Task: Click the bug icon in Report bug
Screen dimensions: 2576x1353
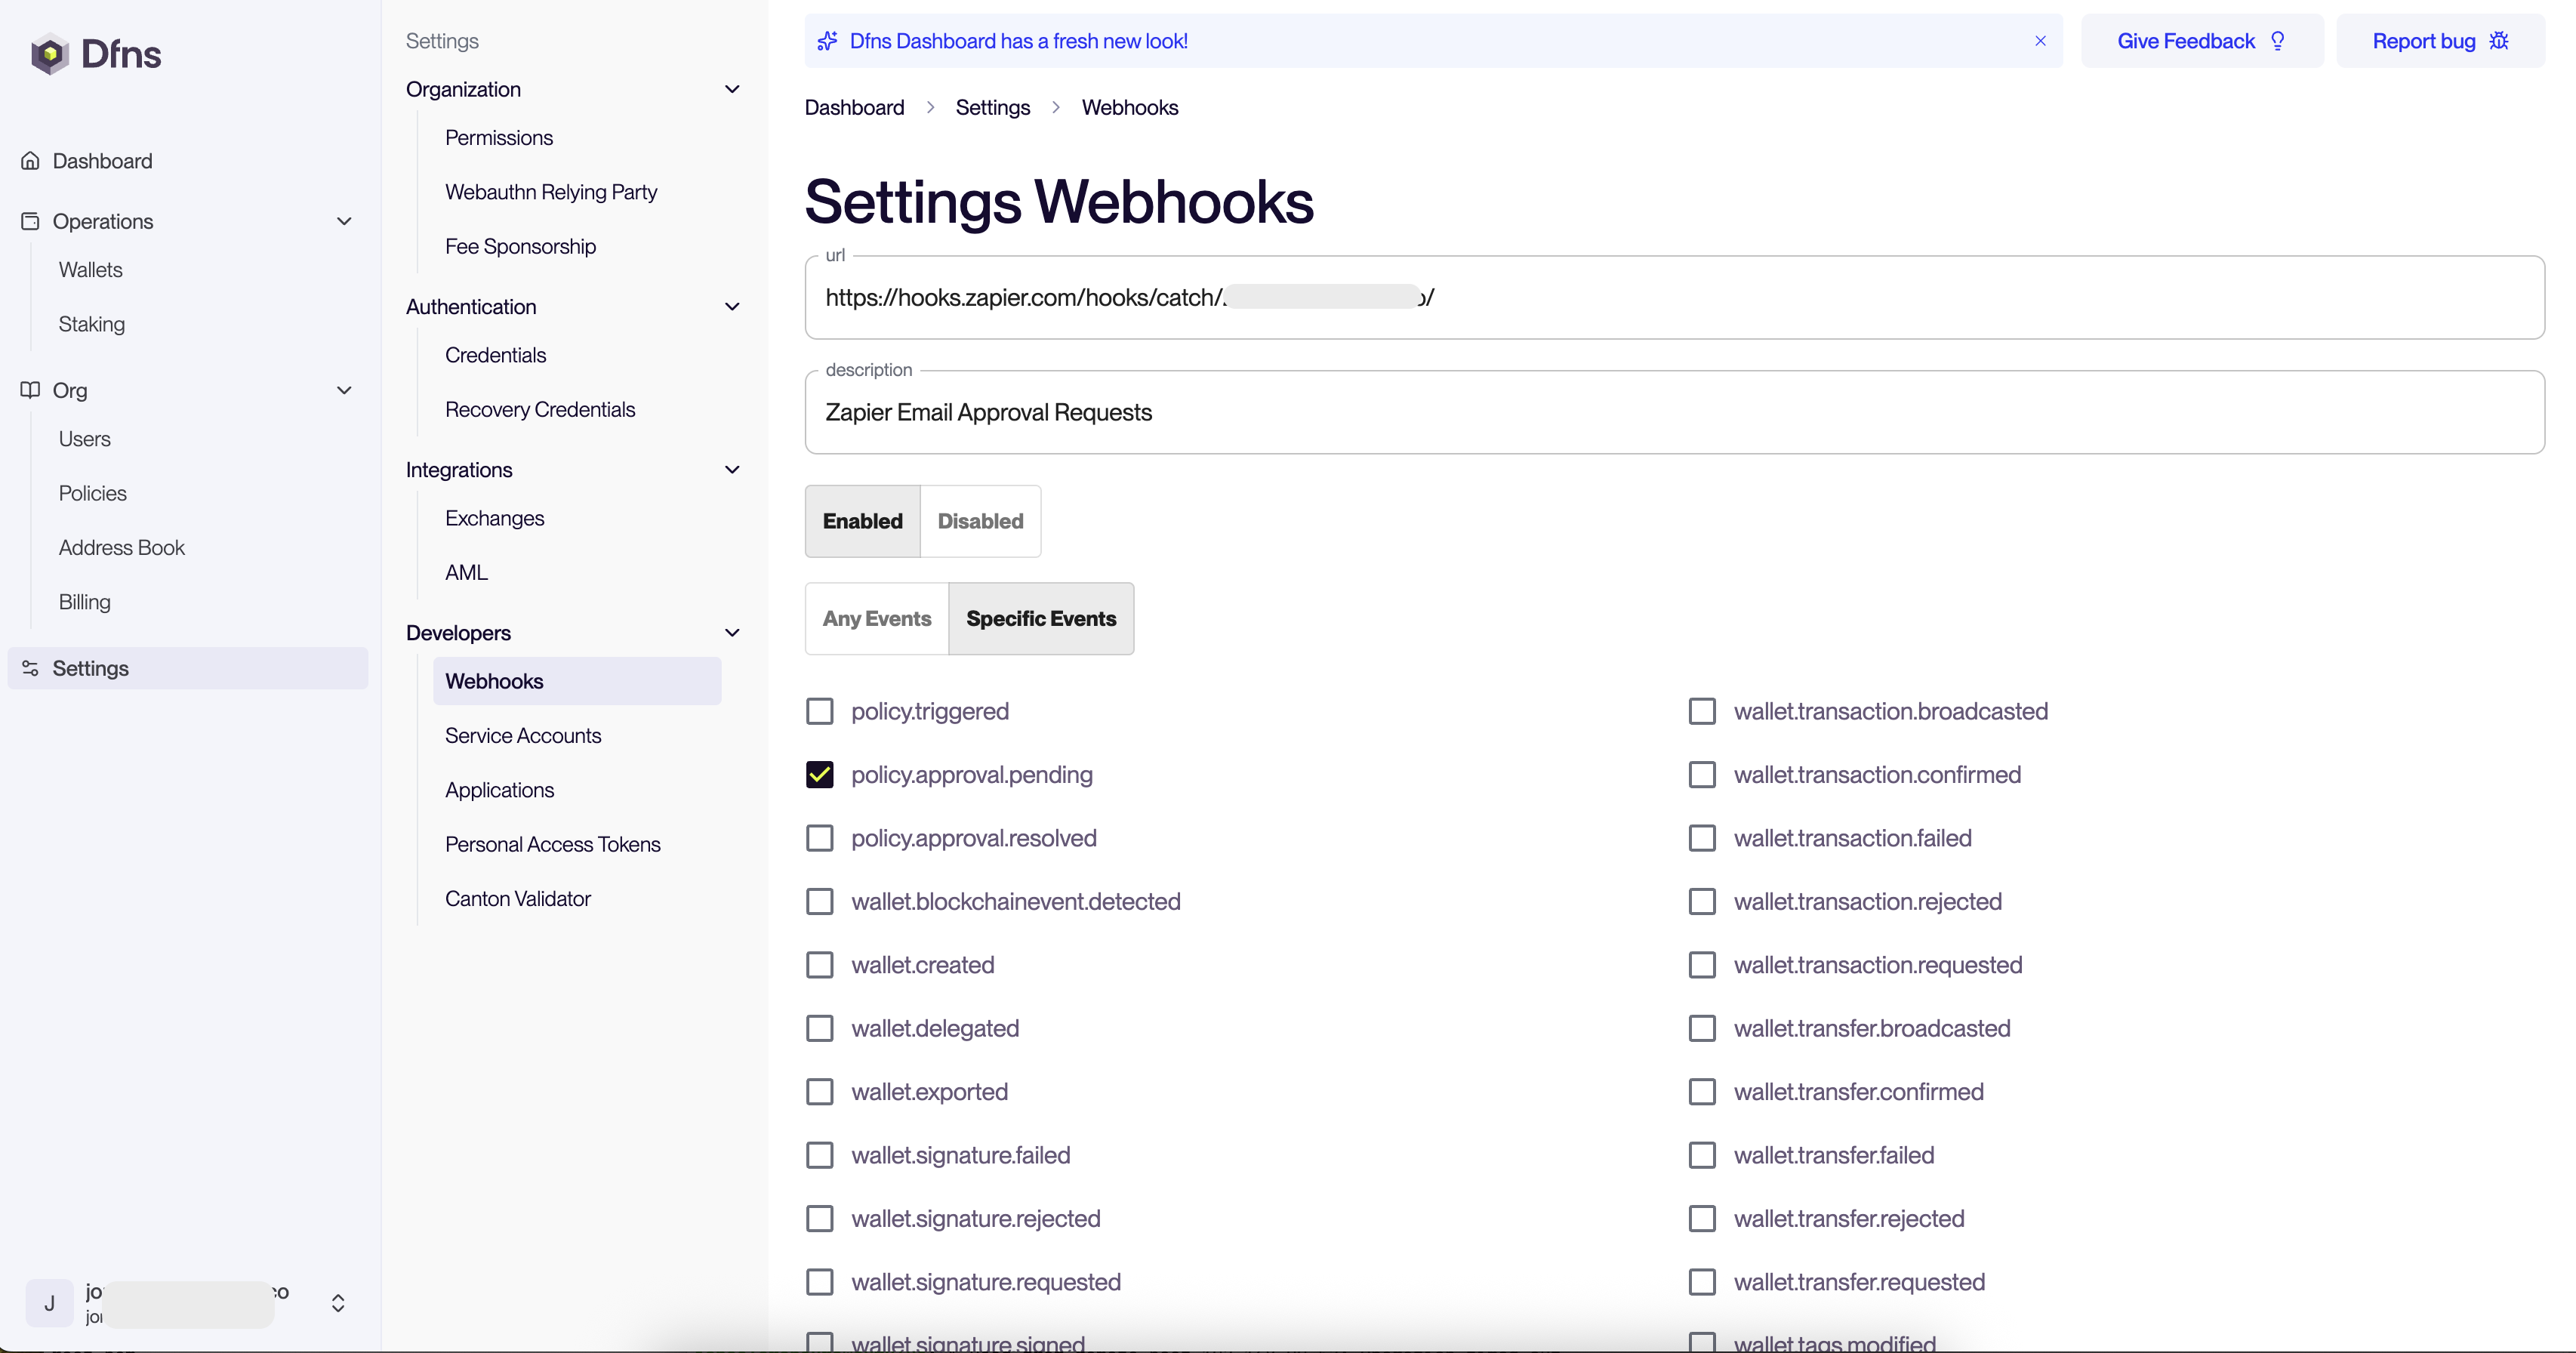Action: tap(2499, 41)
